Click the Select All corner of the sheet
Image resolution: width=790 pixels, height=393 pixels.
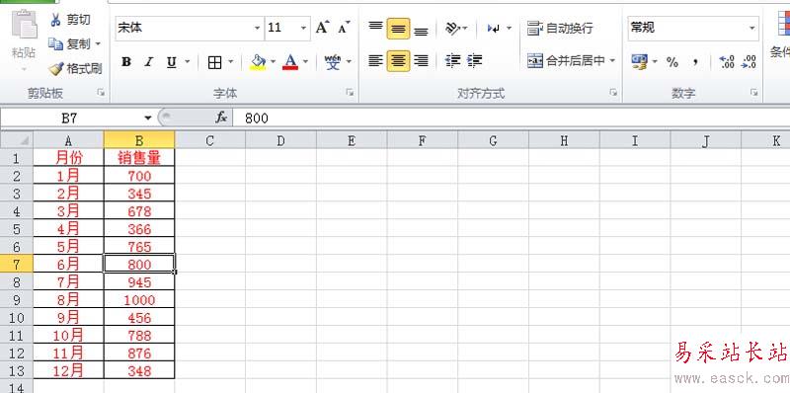coord(16,140)
